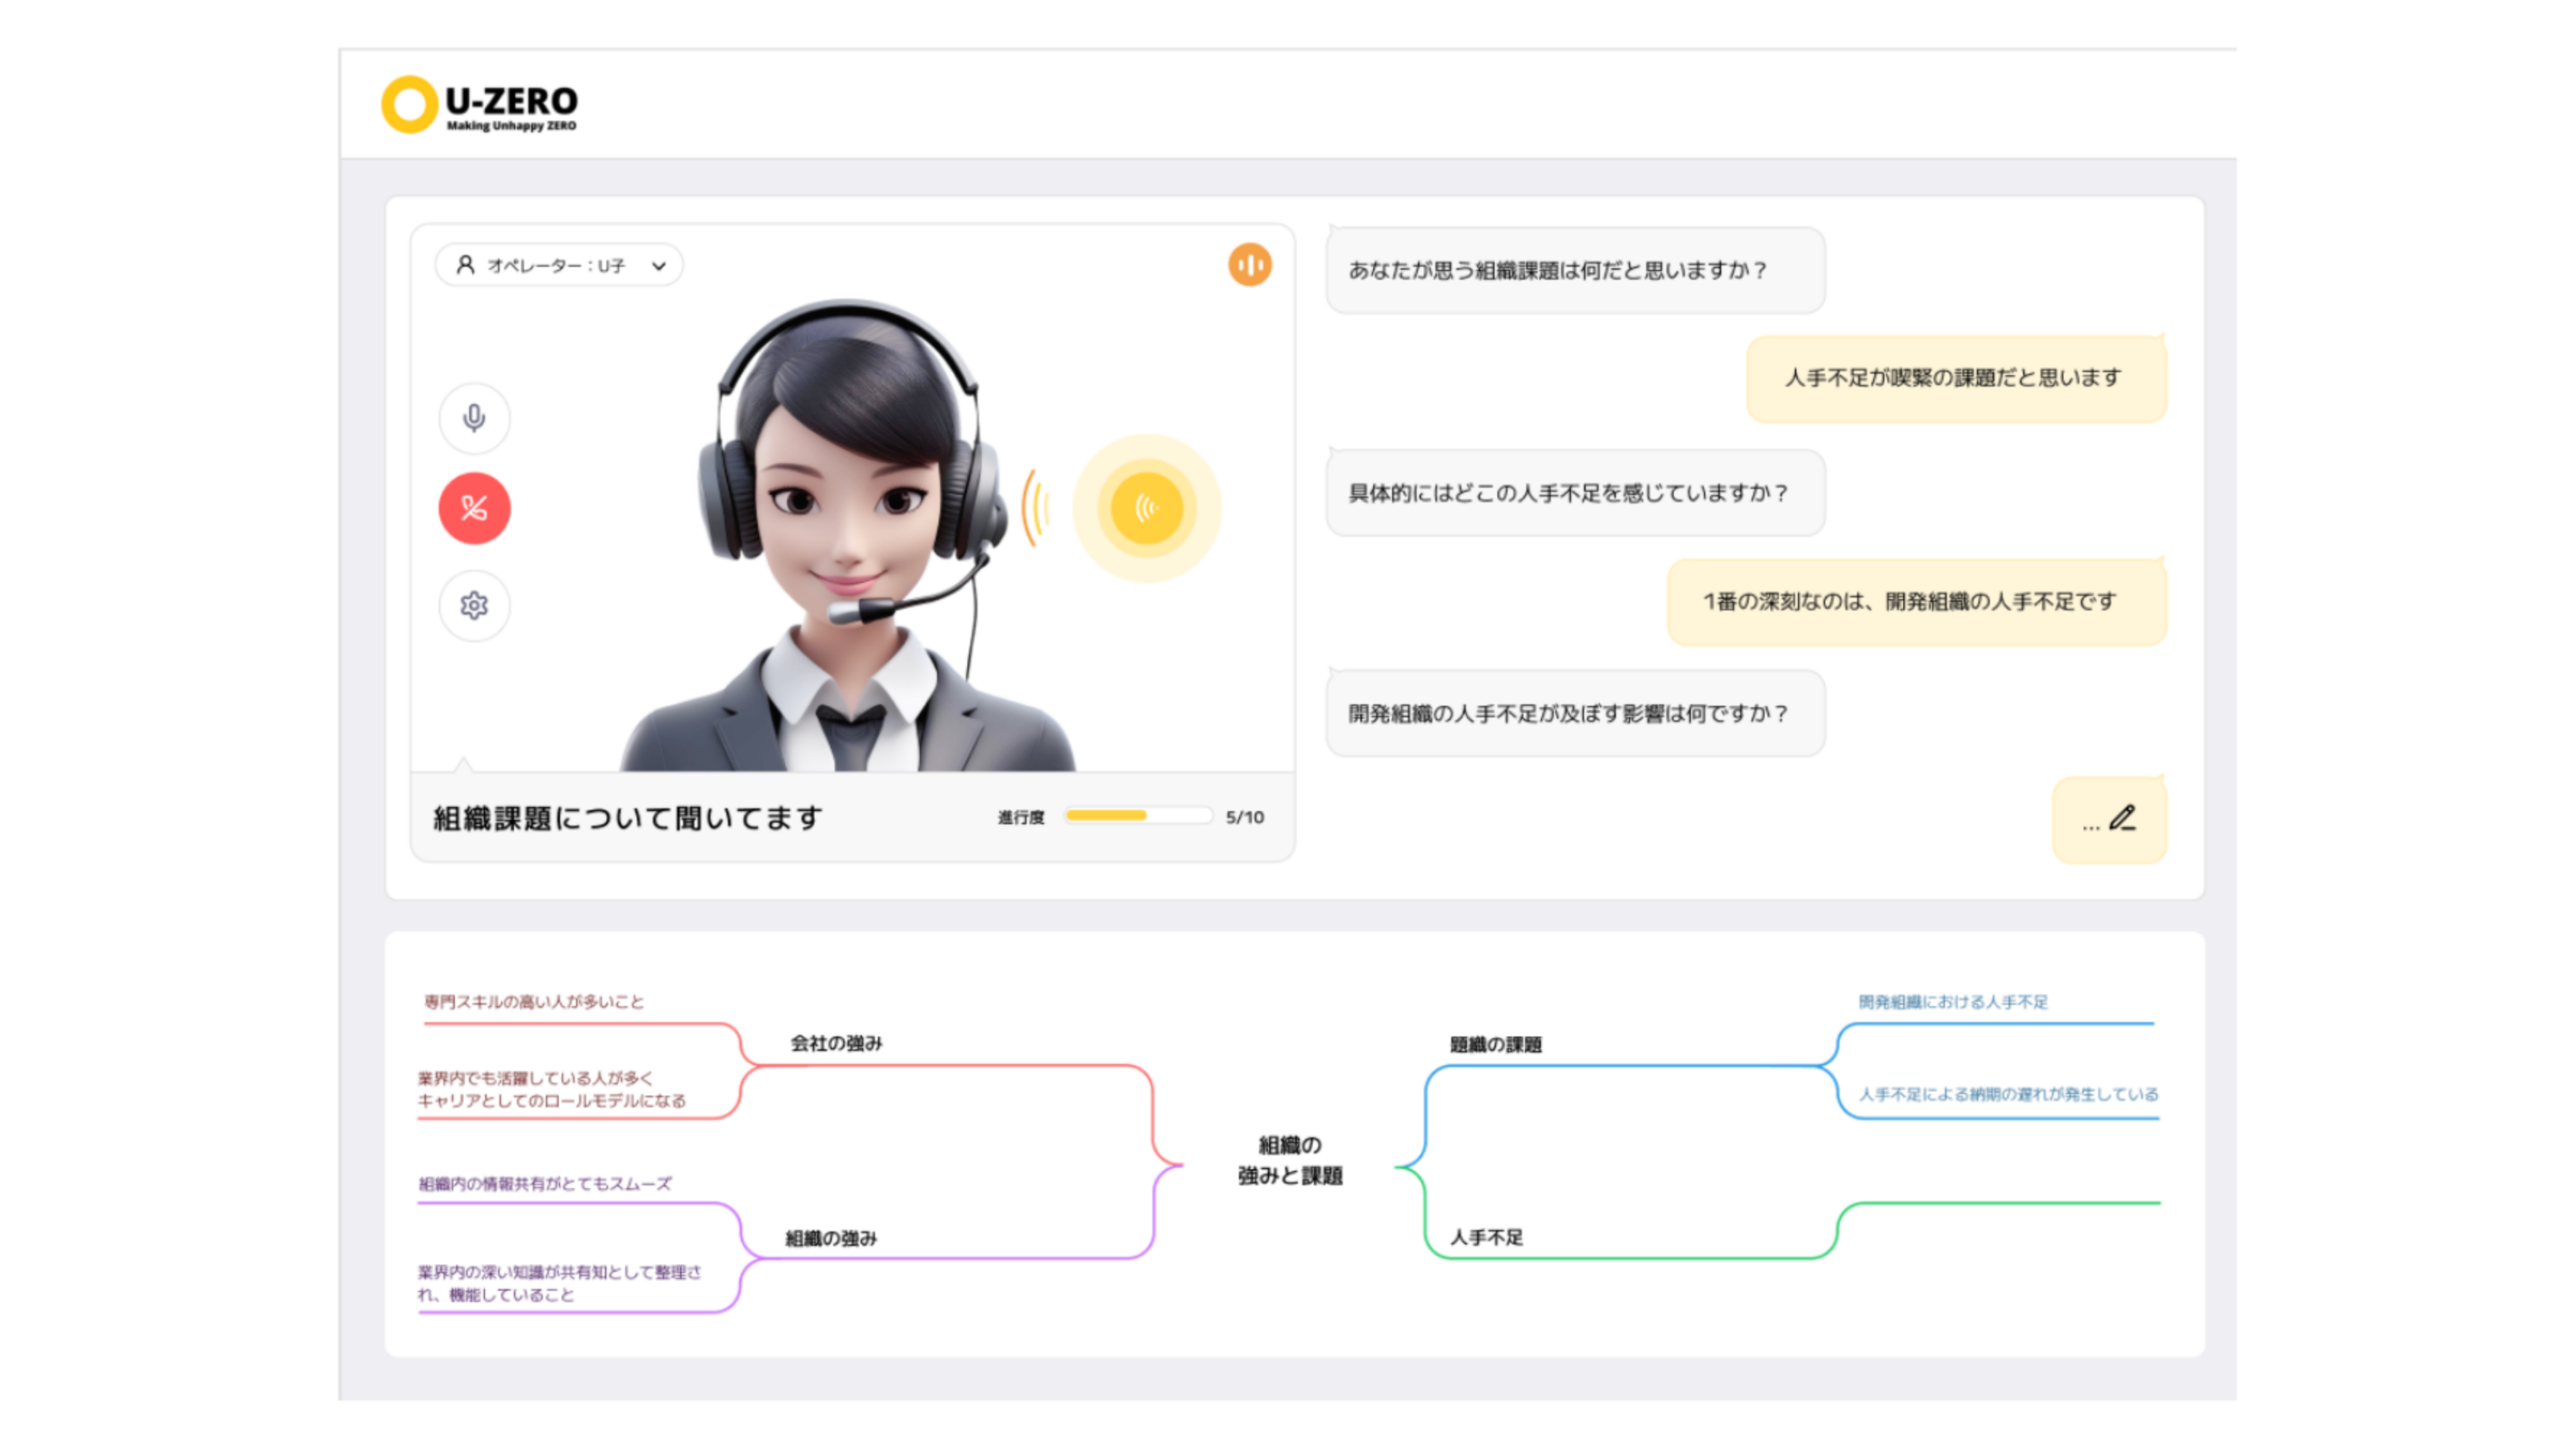Screen dimensions: 2576x1449
Task: Click the 専門スキルの高い人が多いこと leaf
Action: coord(534,1002)
